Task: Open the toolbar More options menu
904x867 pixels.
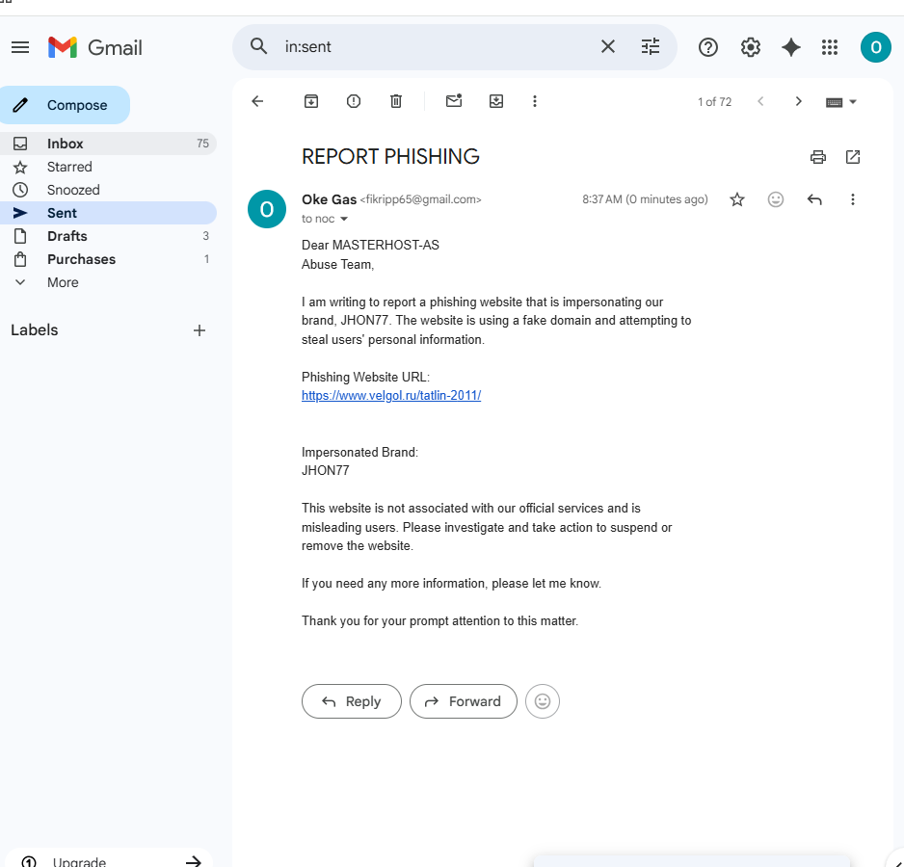Action: (535, 101)
